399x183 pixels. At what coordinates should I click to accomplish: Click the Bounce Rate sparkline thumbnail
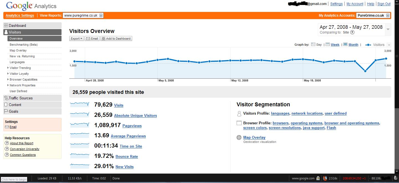click(80, 156)
